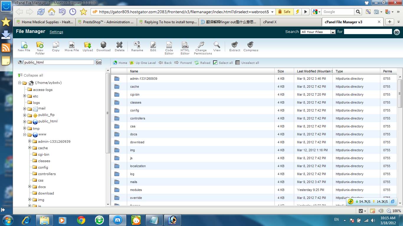
Task: Expand the public_ftp folder node
Action: pyautogui.click(x=25, y=115)
